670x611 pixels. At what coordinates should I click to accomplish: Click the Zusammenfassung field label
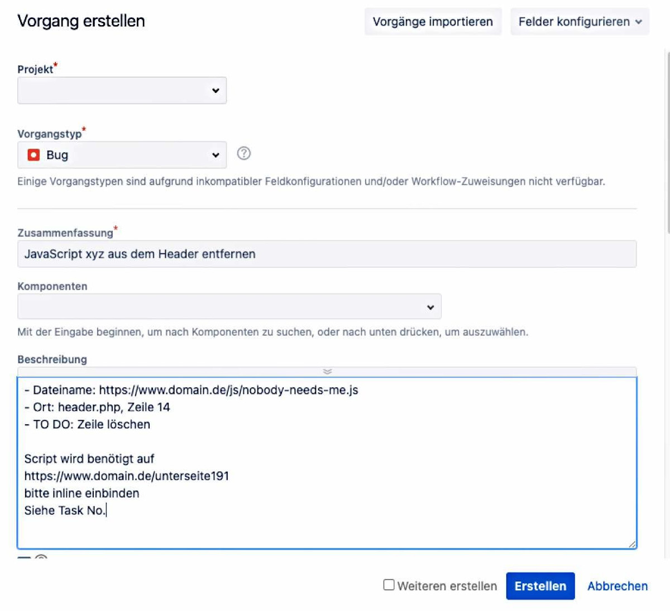65,233
